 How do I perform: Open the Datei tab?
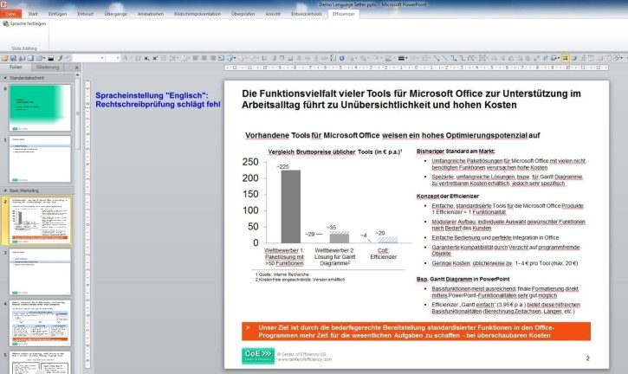[x=10, y=14]
